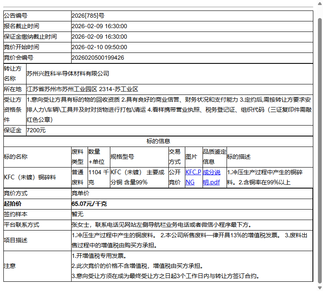Click the 竞价开始时间 label
Image resolution: width=323 pixels, height=291 pixels.
[21, 47]
